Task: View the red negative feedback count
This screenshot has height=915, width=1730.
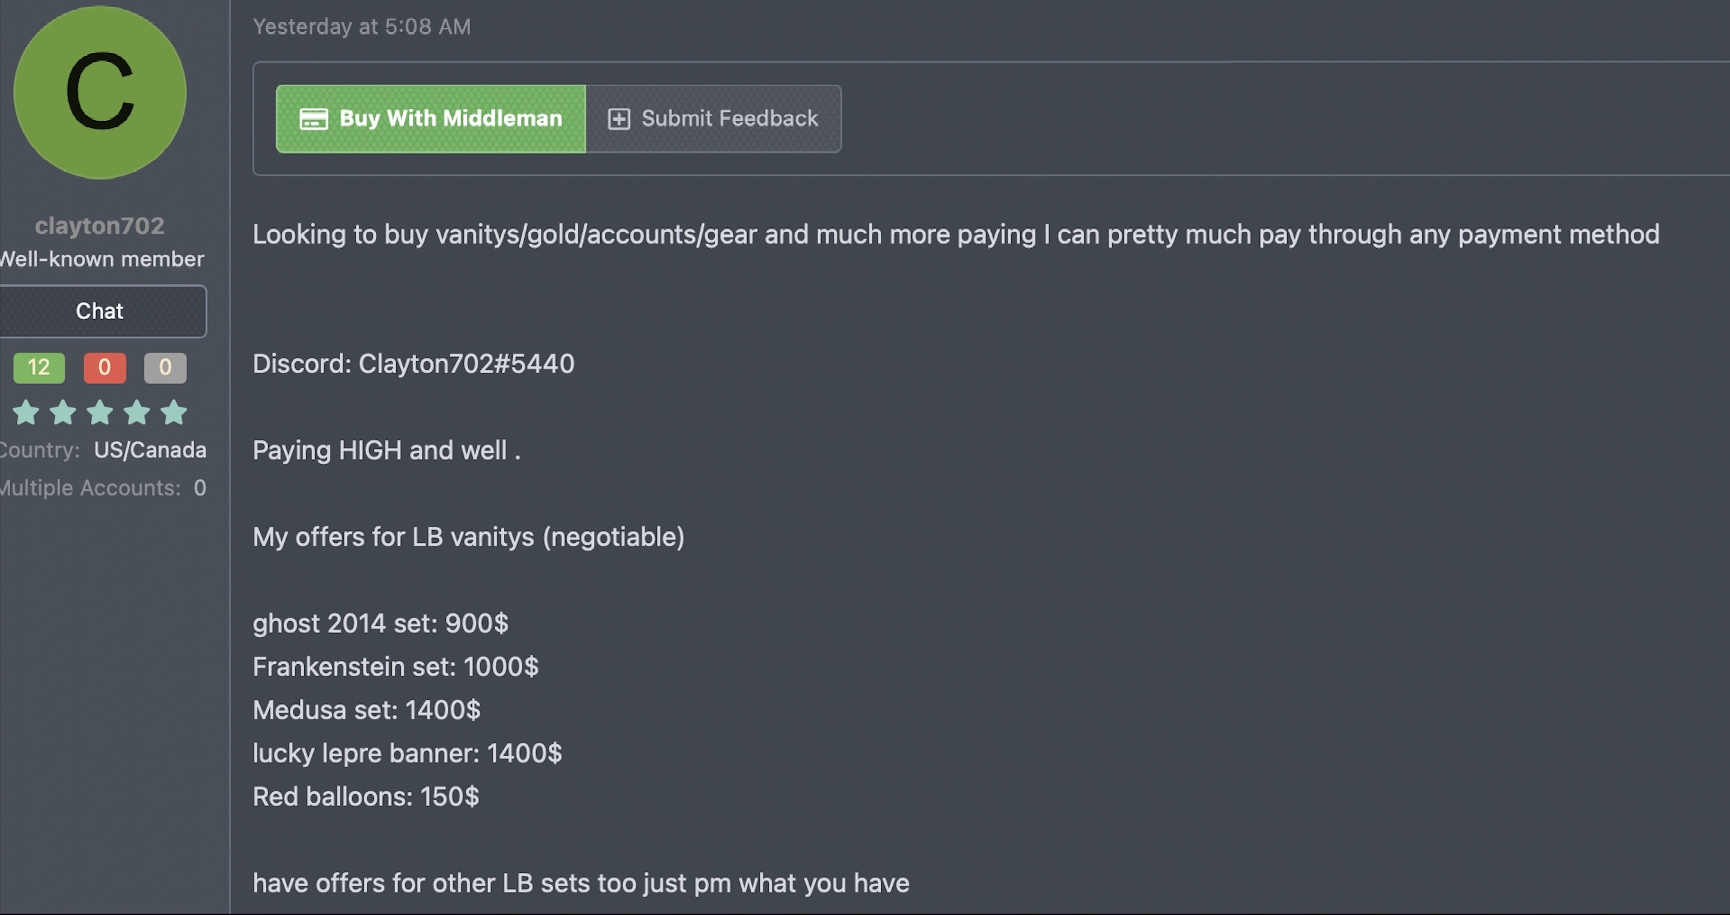Action: coord(105,367)
